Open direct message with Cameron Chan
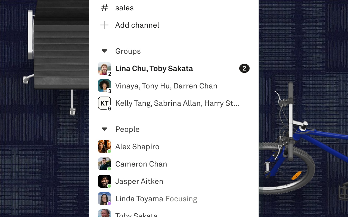This screenshot has height=217, width=348. point(141,164)
